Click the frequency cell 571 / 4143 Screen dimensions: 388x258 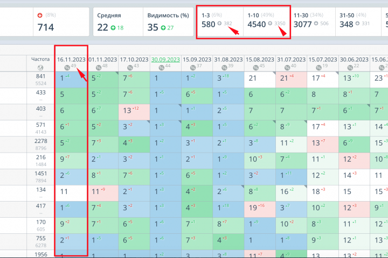tap(40, 128)
